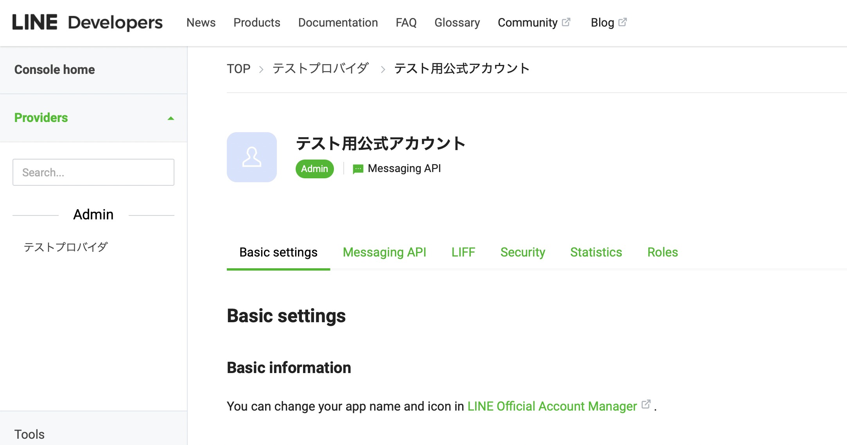Click the TOP breadcrumb link
847x445 pixels.
[239, 68]
